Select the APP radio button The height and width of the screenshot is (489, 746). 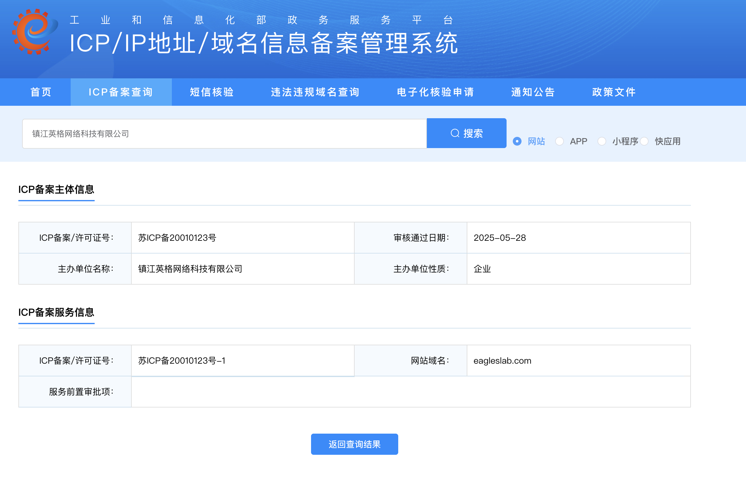559,142
